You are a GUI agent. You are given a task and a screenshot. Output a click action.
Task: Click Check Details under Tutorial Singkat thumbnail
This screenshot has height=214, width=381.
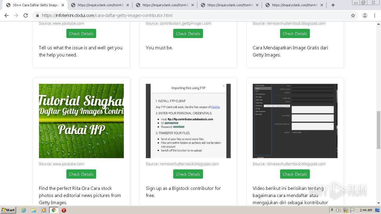tap(81, 174)
